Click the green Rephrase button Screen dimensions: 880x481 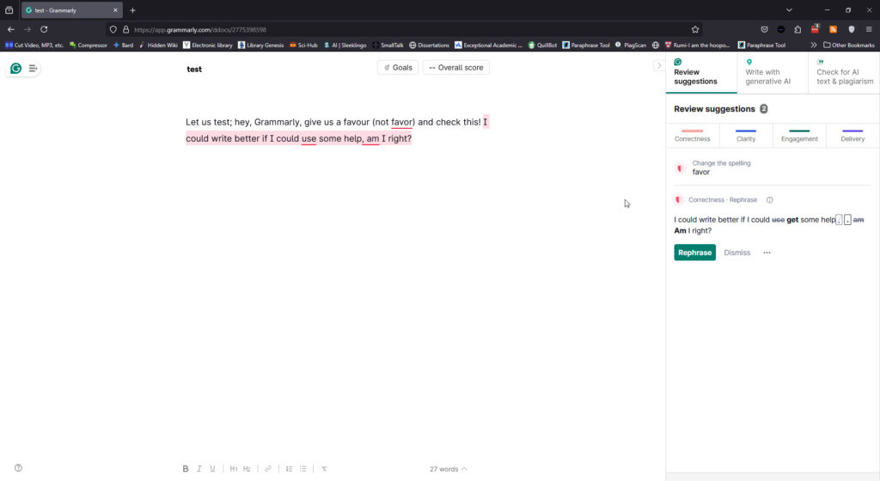(694, 253)
